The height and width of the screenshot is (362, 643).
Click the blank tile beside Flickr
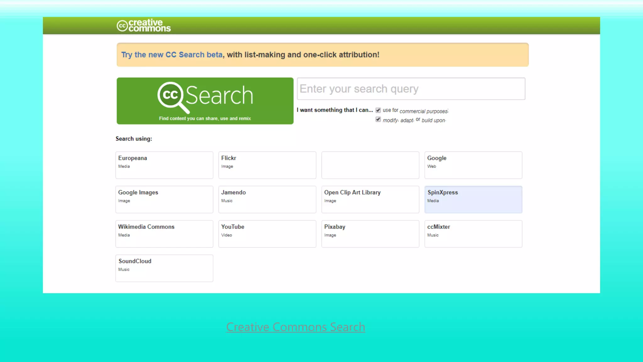point(370,165)
